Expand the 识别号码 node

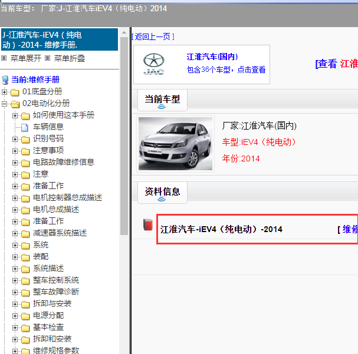[x=15, y=139]
